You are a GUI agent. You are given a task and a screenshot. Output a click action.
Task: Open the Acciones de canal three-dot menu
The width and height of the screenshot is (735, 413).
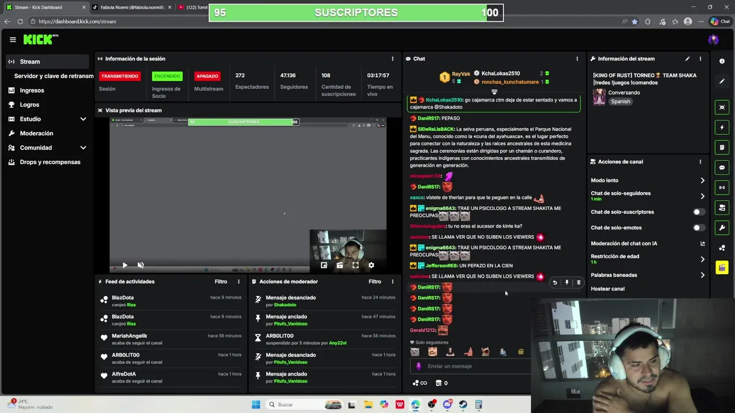point(700,162)
